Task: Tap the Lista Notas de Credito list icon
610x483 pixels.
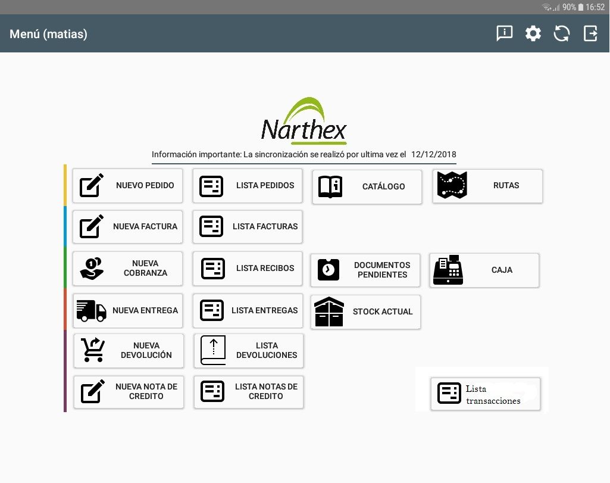Action: pos(212,391)
